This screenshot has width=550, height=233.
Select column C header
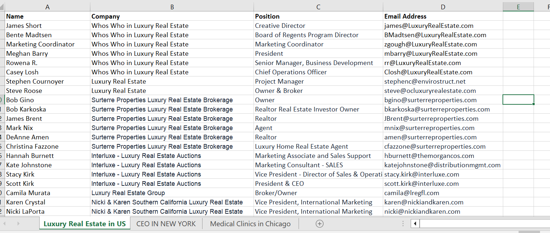(318, 7)
